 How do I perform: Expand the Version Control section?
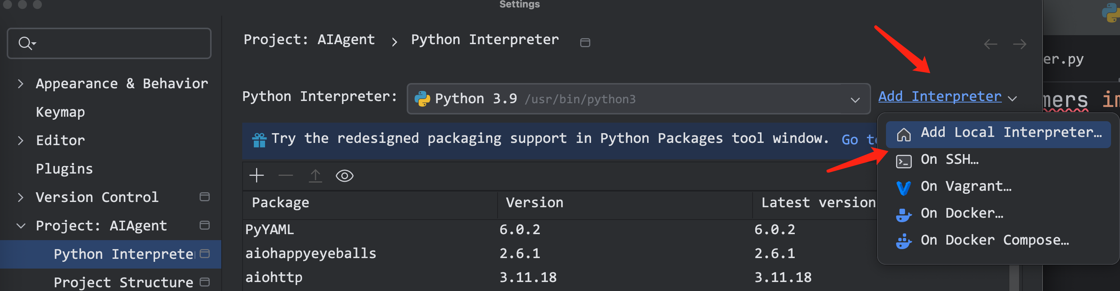pyautogui.click(x=21, y=197)
